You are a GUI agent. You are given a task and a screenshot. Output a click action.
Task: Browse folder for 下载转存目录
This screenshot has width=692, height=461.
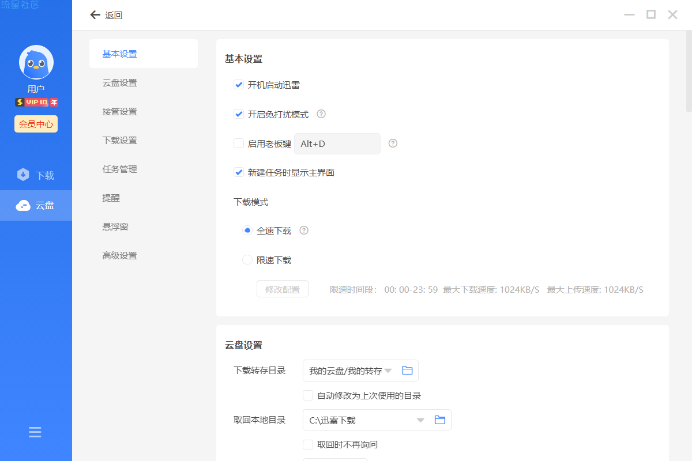coord(407,371)
